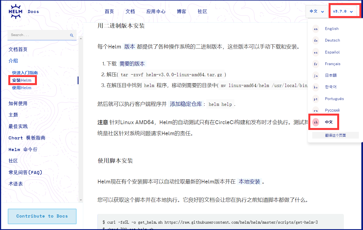The image size is (363, 230).
Task: Click Contribute to Docs button
Action: point(42,216)
